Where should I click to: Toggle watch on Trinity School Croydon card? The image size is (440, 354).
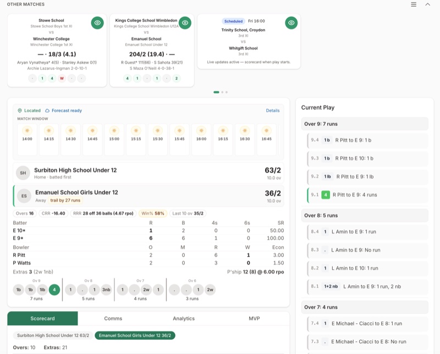291,23
